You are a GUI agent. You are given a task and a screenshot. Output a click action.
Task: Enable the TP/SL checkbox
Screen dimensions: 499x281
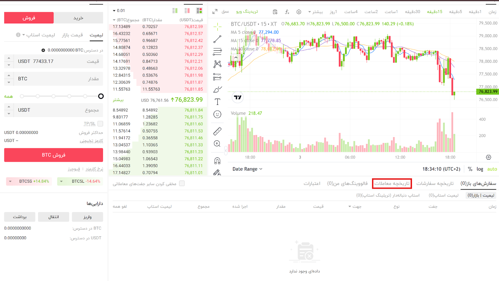pos(100,124)
